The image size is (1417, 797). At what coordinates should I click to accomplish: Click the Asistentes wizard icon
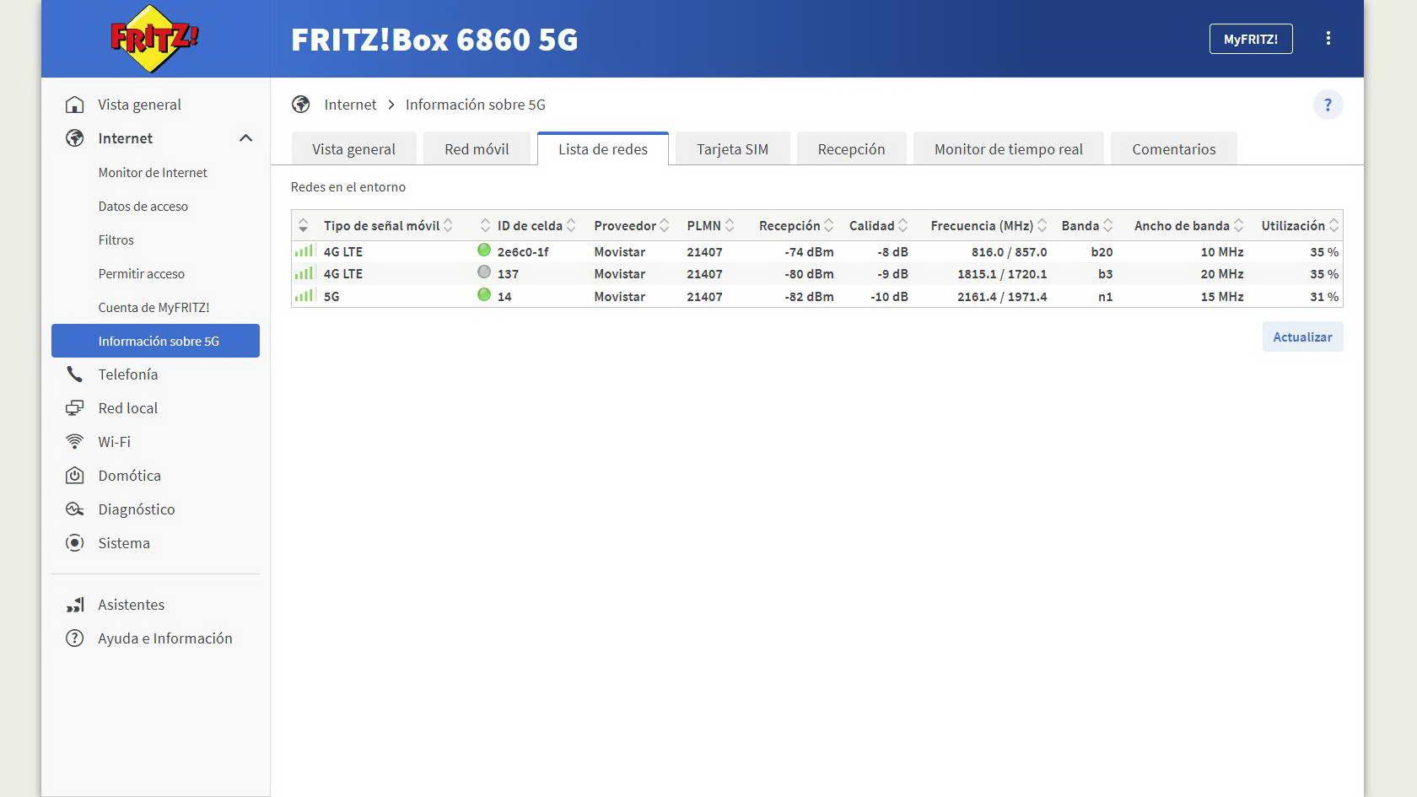75,605
